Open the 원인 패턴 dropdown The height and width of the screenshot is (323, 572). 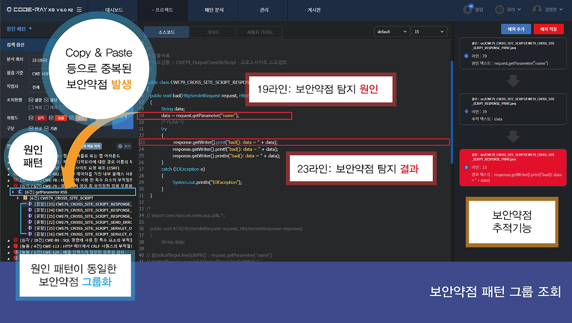(x=19, y=29)
